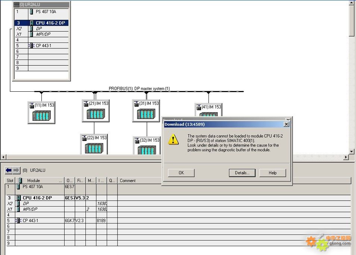Select CP 443-1 row in detail table

click(178, 221)
